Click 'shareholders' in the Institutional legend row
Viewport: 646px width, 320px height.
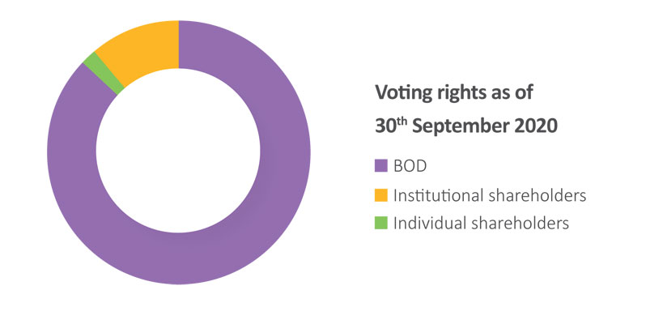[537, 195]
